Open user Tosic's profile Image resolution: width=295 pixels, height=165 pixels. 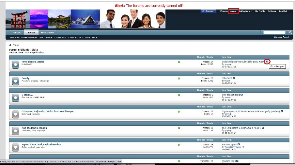[227, 81]
